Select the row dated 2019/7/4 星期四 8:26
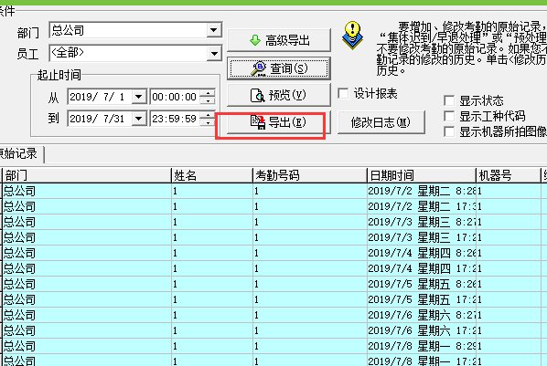Image resolution: width=547 pixels, height=366 pixels. coord(273,253)
